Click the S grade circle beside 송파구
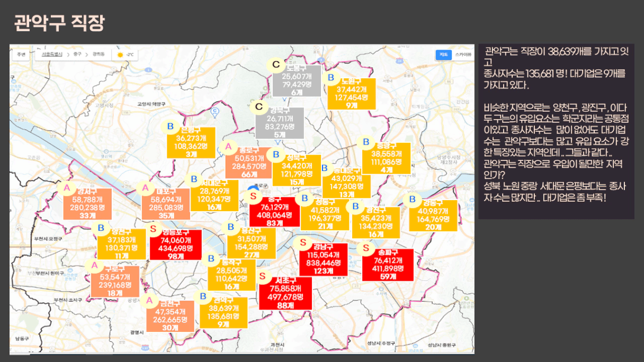The width and height of the screenshot is (644, 362). coord(366,248)
